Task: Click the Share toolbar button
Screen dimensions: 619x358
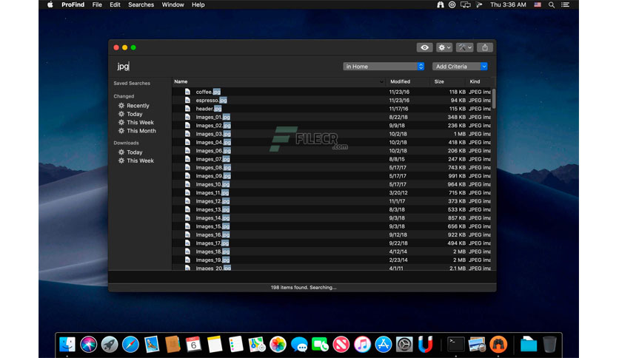Action: pyautogui.click(x=485, y=47)
